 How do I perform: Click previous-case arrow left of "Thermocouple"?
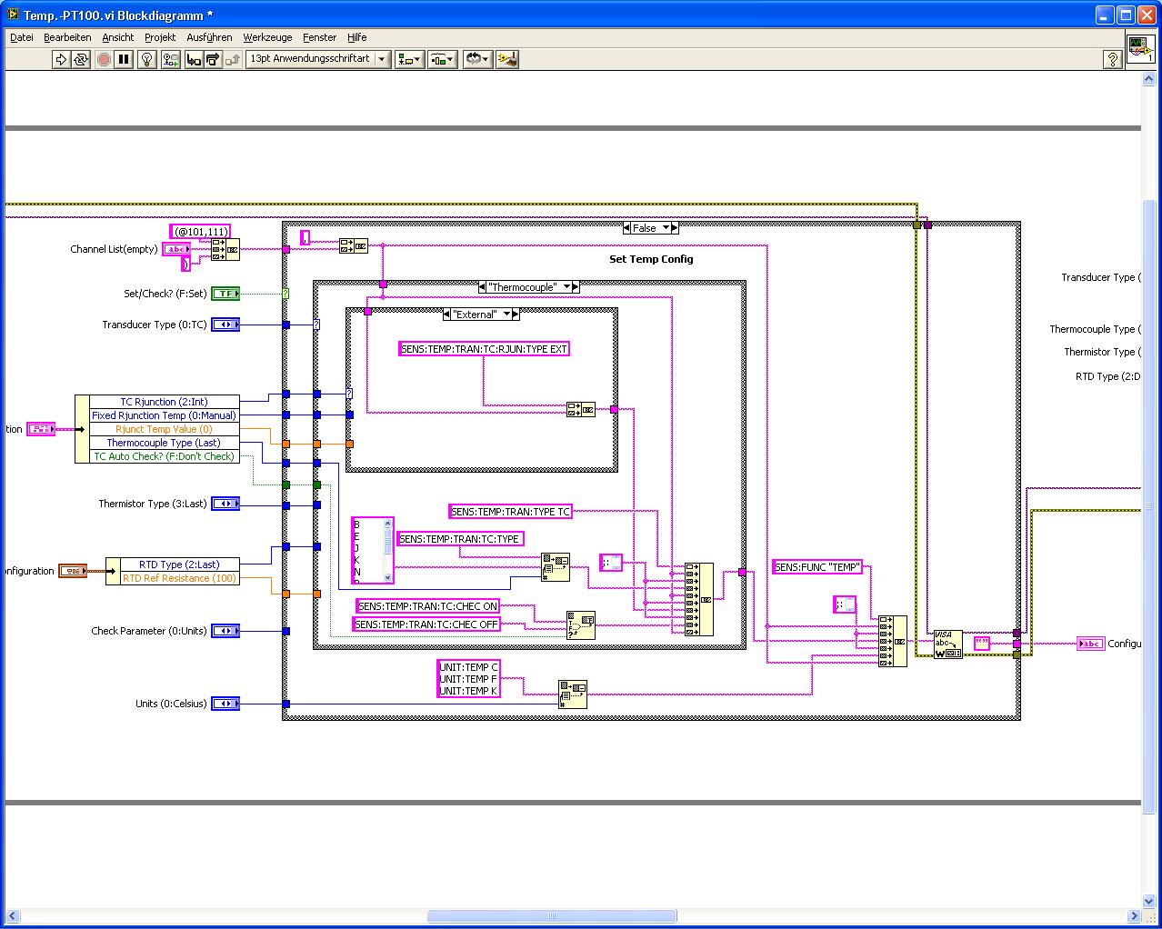[483, 287]
